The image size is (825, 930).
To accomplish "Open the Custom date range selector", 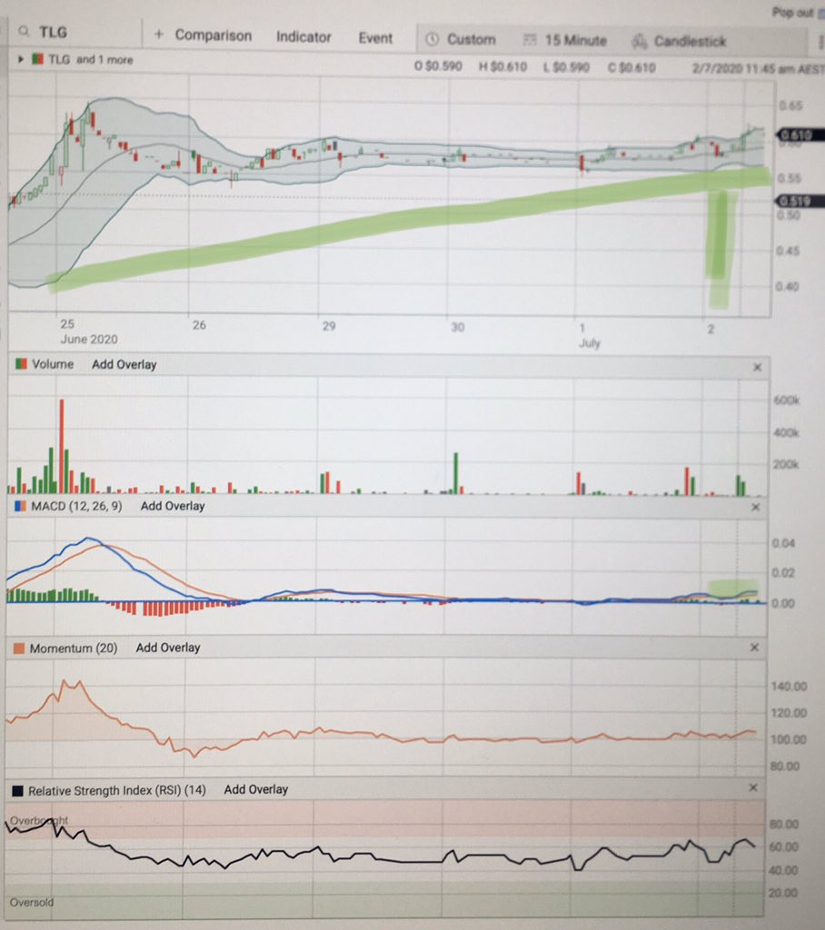I will (x=470, y=39).
